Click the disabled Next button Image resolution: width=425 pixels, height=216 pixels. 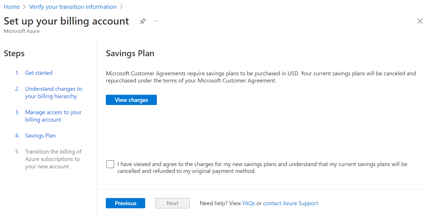pos(173,203)
